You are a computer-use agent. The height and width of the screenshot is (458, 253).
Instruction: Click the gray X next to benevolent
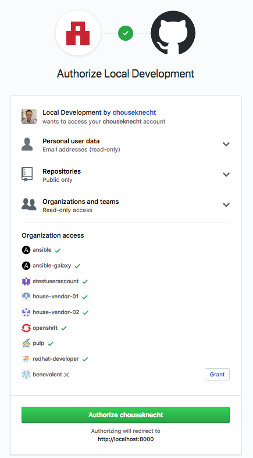(x=66, y=375)
